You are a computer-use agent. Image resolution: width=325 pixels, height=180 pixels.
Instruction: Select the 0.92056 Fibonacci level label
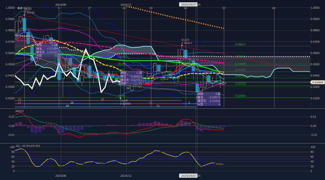[240, 96]
